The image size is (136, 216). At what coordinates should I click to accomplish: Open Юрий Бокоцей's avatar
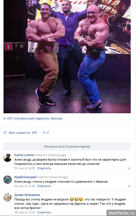[7, 179]
